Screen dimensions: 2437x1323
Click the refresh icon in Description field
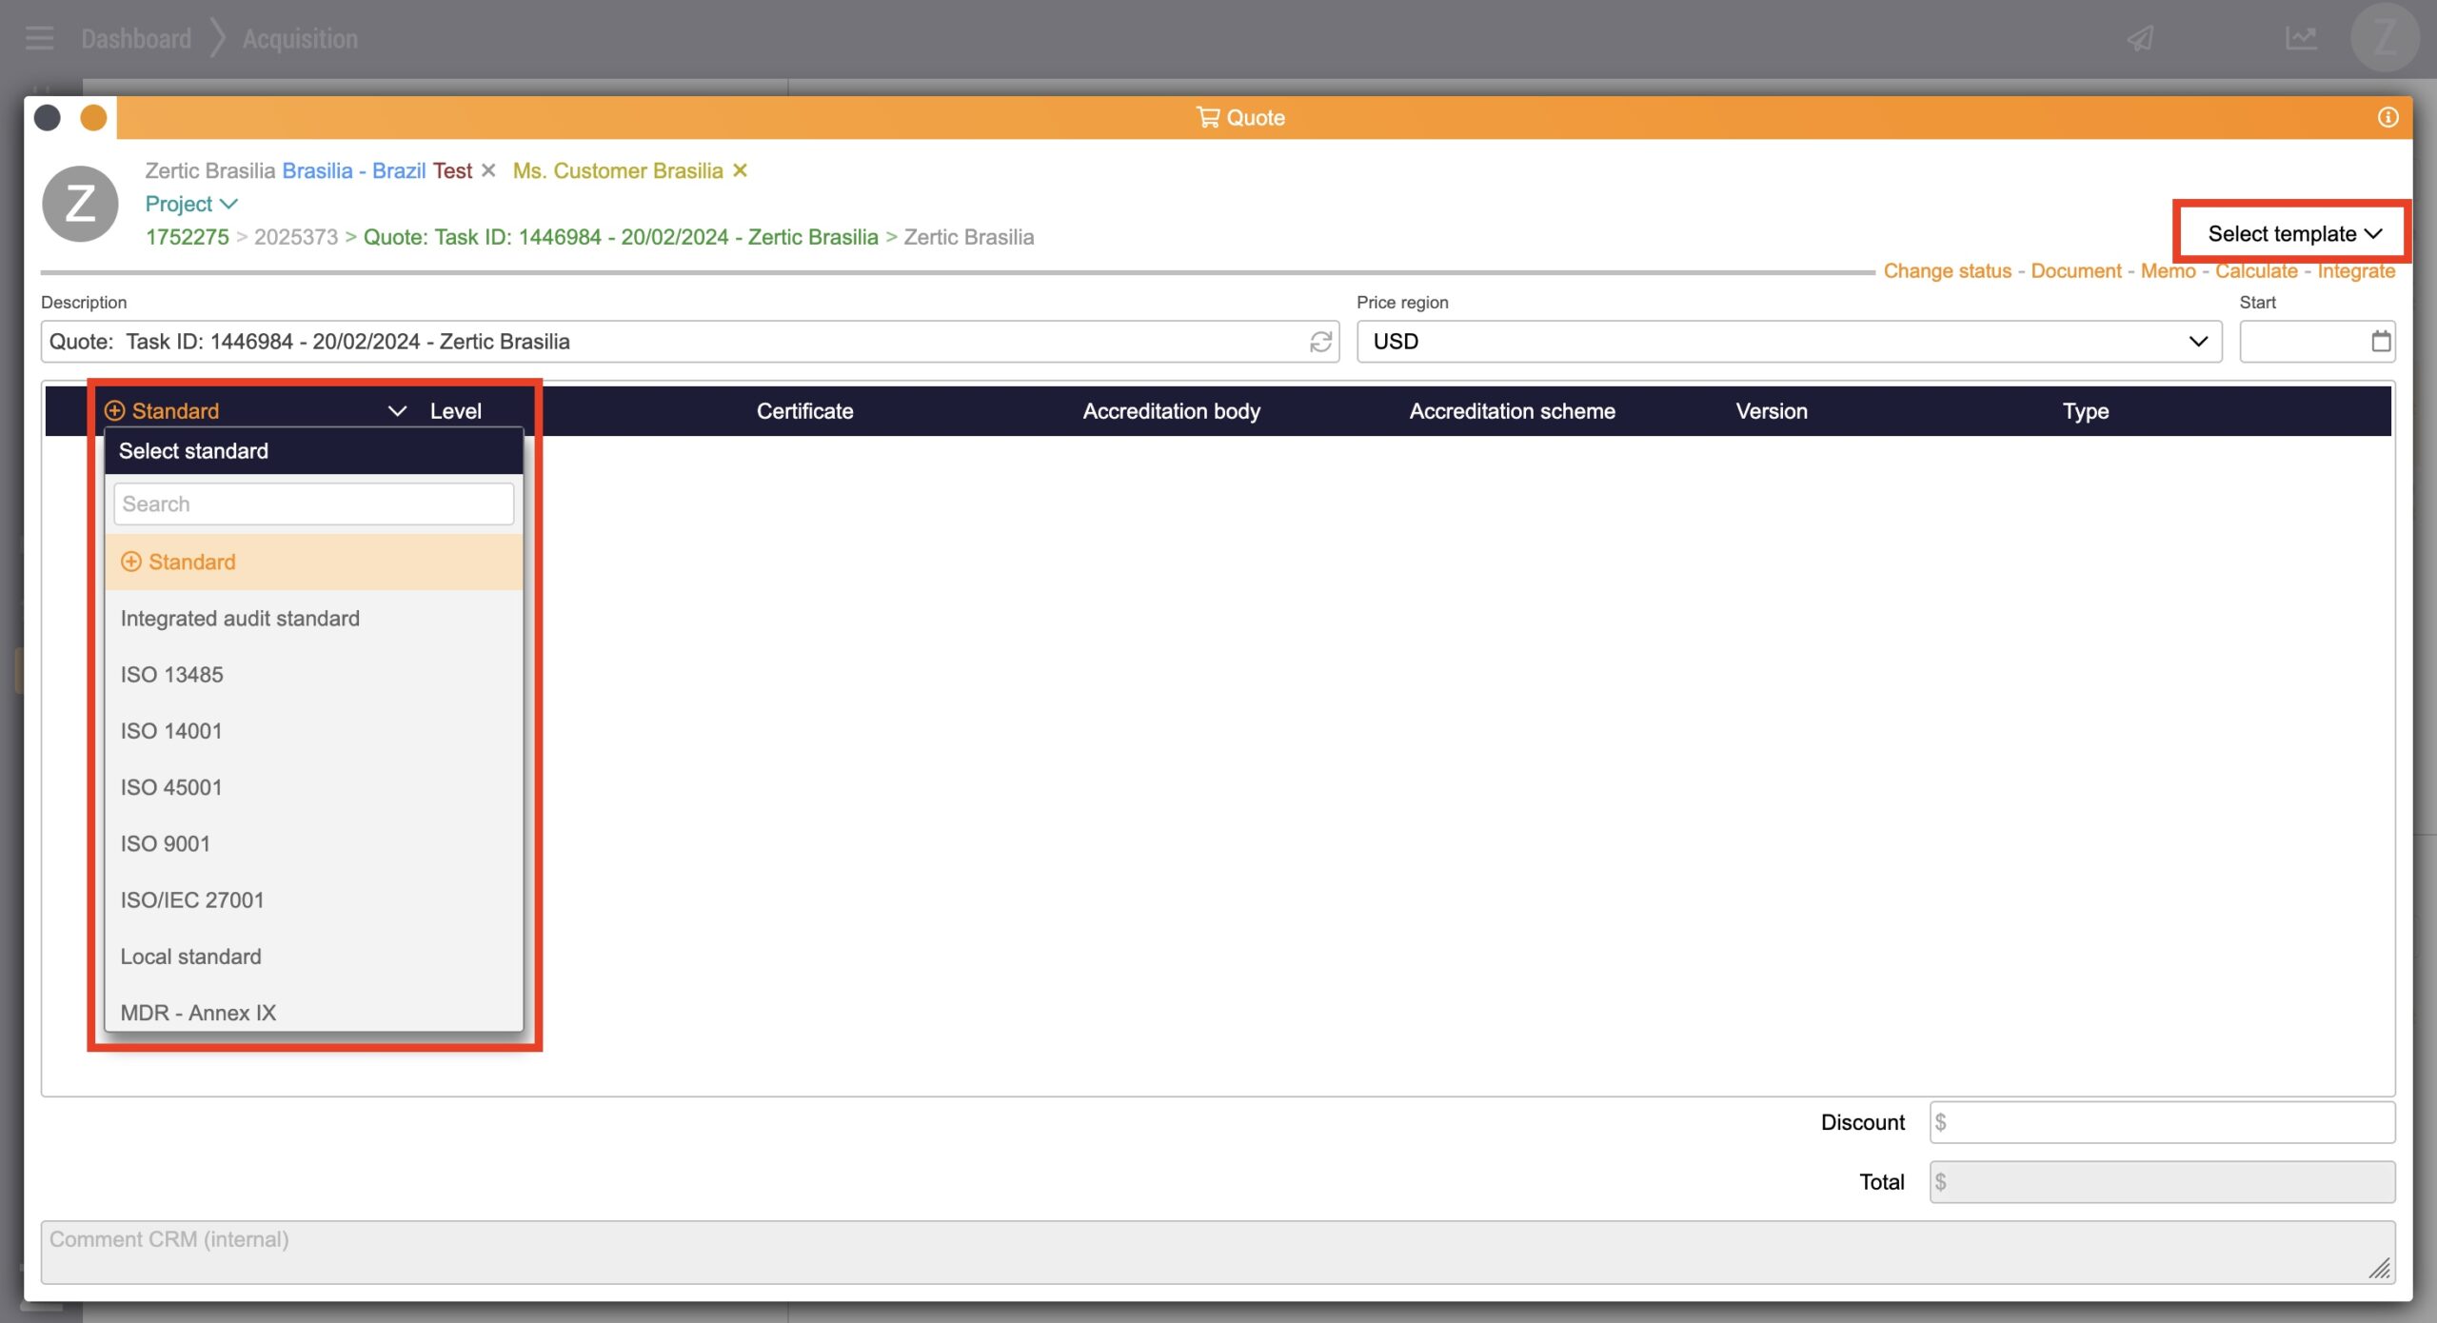1319,342
